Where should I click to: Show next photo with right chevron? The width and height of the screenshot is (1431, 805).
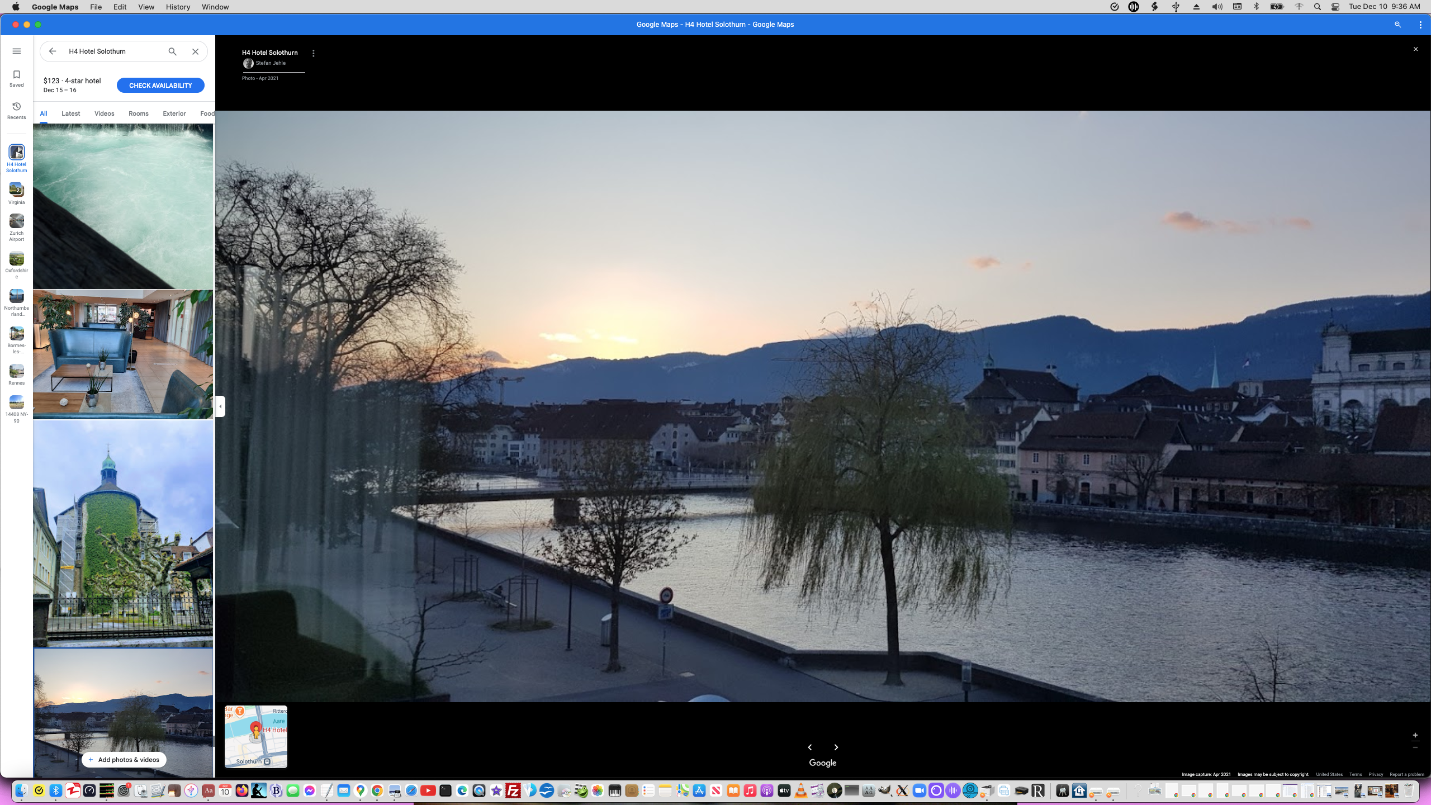click(x=836, y=747)
